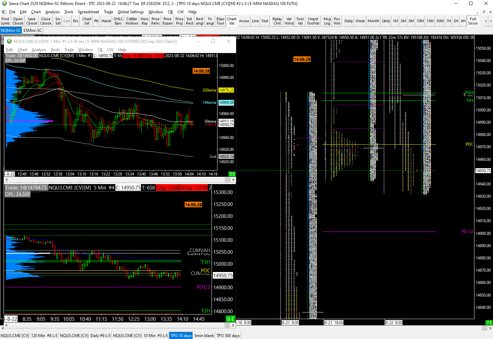This screenshot has width=493, height=339.
Task: Click the right scroll arrow under 1 Min chart
Action: tap(233, 179)
